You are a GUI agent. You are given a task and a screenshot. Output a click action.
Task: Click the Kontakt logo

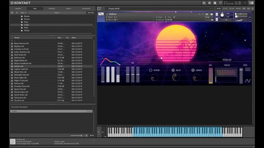click(x=20, y=3)
